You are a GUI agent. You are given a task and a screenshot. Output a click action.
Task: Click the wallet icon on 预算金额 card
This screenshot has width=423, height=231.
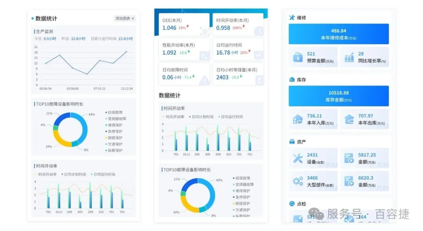pyautogui.click(x=298, y=58)
